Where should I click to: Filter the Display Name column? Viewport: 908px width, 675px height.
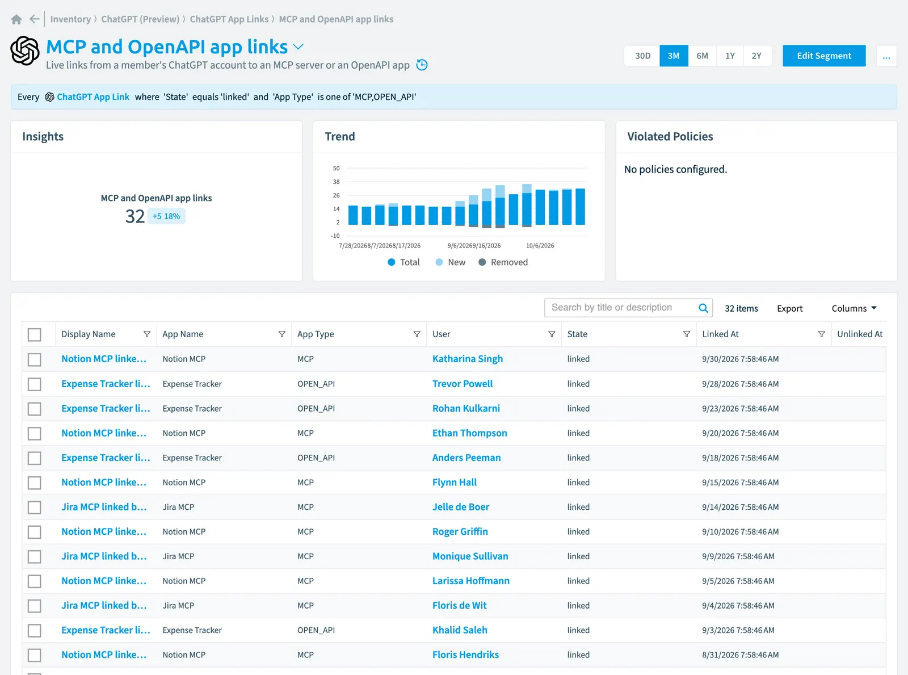coord(147,334)
